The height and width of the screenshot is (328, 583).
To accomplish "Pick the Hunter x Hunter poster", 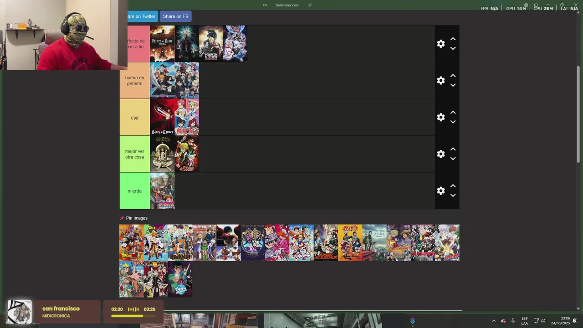I will click(204, 242).
